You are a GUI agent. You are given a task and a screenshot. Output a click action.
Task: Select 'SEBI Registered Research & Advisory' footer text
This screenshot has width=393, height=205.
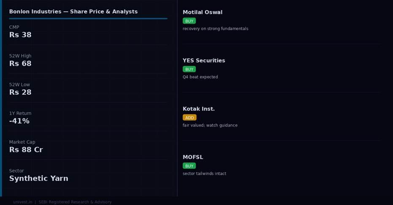point(75,202)
